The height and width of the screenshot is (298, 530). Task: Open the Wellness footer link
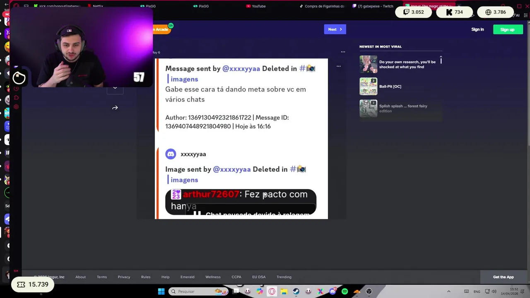213,277
